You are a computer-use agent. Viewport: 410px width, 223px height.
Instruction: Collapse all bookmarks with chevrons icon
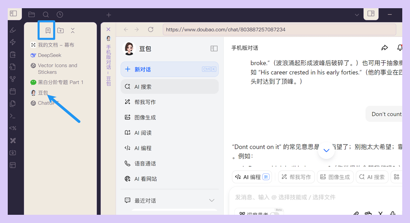point(73,31)
